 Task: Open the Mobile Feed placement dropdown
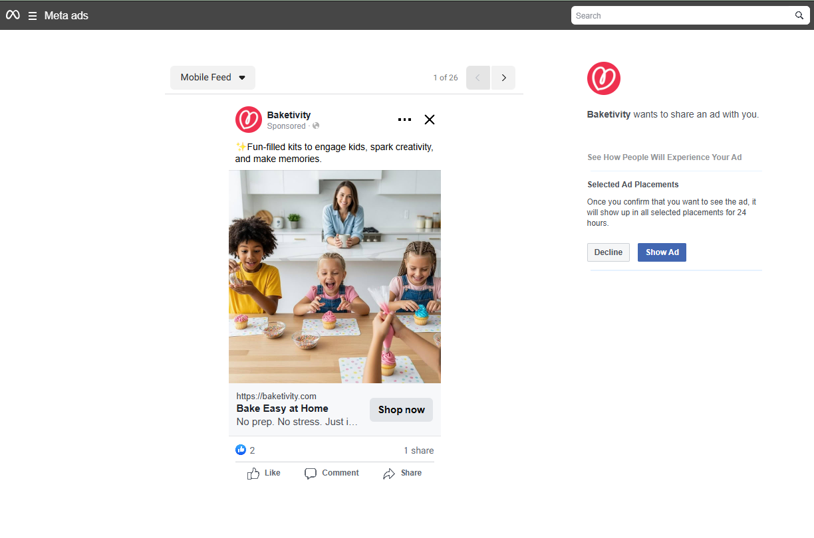pos(213,78)
